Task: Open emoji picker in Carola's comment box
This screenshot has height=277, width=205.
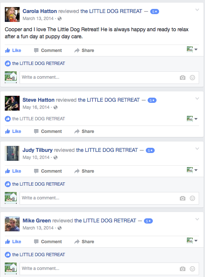Action: coord(192,78)
